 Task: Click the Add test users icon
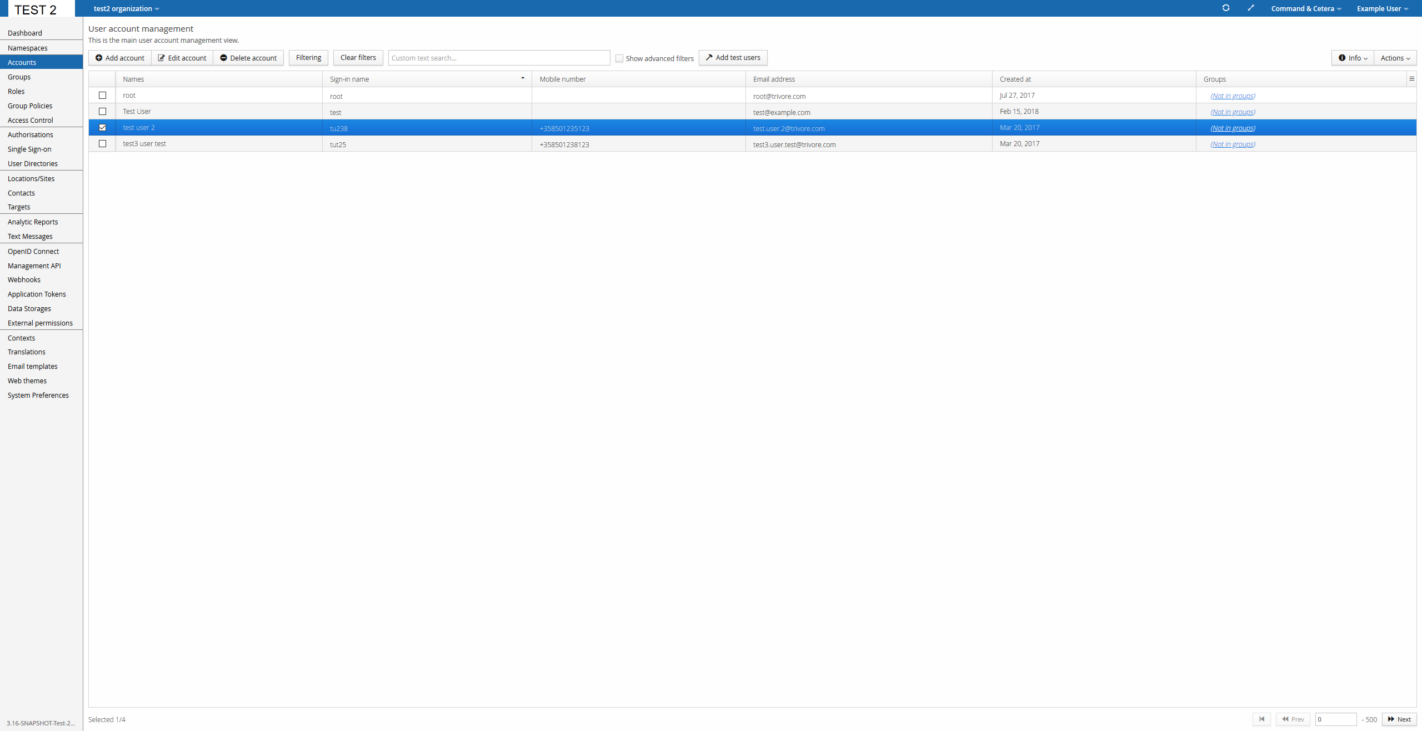tap(709, 57)
